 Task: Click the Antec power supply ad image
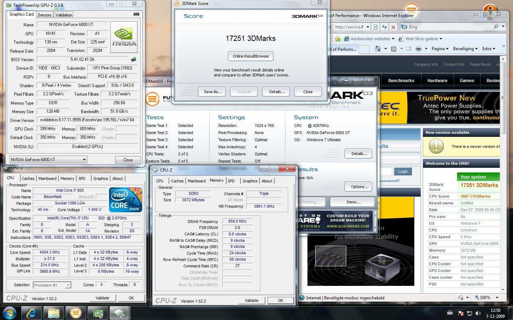pos(361,241)
